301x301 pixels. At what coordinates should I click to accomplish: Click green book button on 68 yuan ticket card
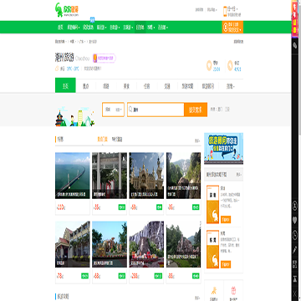122,276
